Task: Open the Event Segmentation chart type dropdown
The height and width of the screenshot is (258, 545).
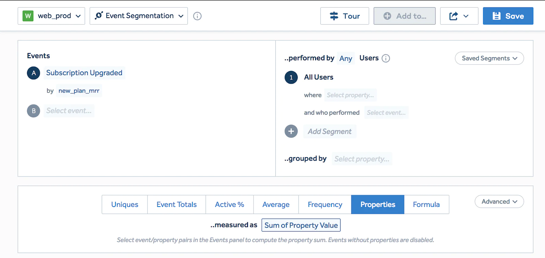Action: 139,16
